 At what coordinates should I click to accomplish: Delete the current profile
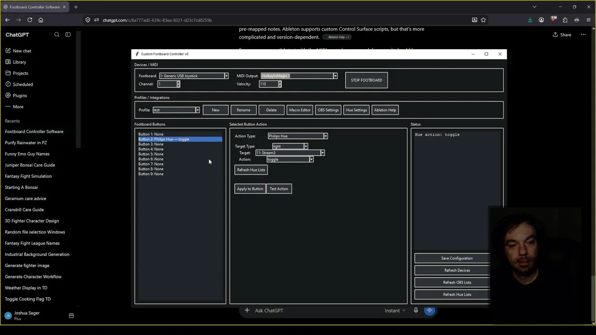pos(271,110)
